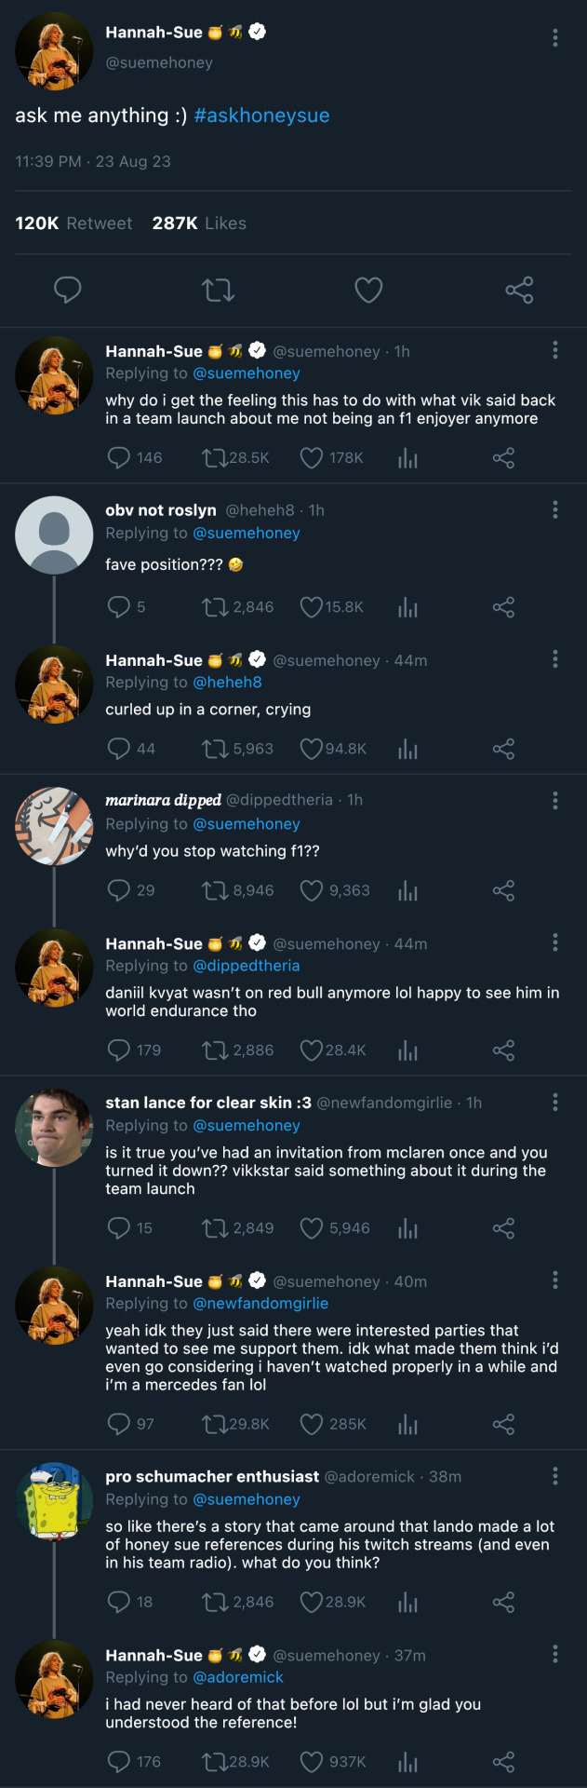Screen dimensions: 587x1788
Task: Click the reply icon under main tweet
Action: tap(68, 290)
